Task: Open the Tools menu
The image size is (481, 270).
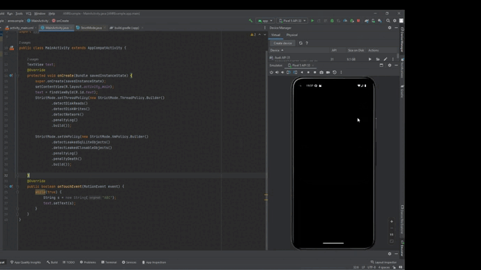Action: (19, 13)
